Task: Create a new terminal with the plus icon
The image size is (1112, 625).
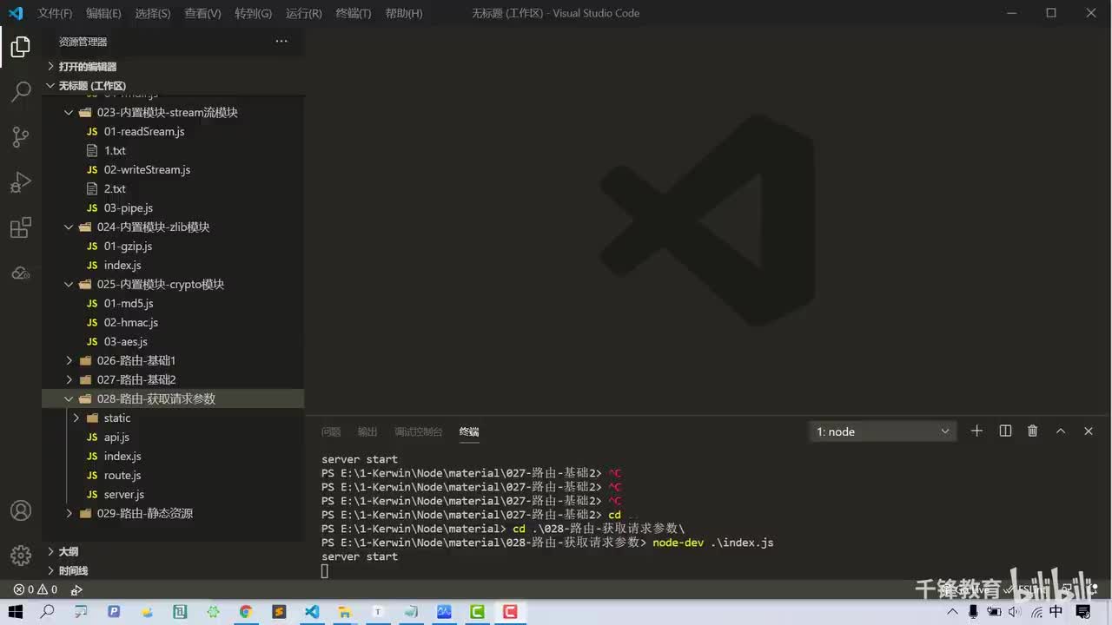Action: (x=976, y=431)
